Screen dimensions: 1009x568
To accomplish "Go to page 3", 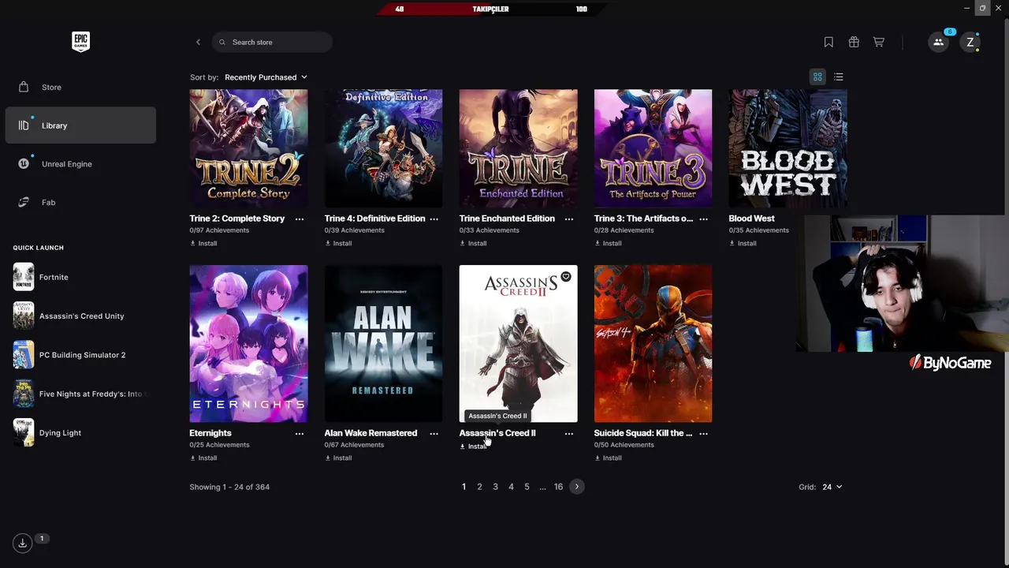I will pyautogui.click(x=495, y=487).
